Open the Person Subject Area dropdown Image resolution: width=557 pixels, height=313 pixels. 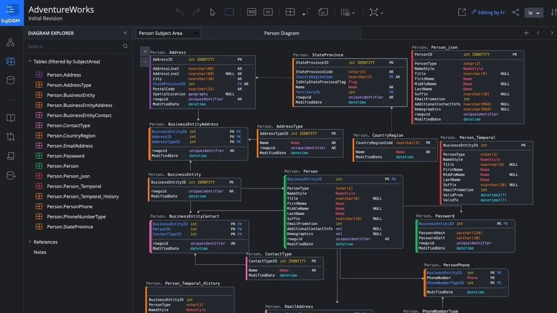click(168, 33)
